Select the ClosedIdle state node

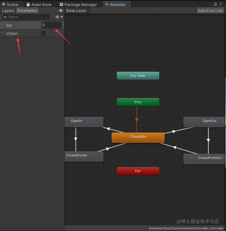coord(138,138)
